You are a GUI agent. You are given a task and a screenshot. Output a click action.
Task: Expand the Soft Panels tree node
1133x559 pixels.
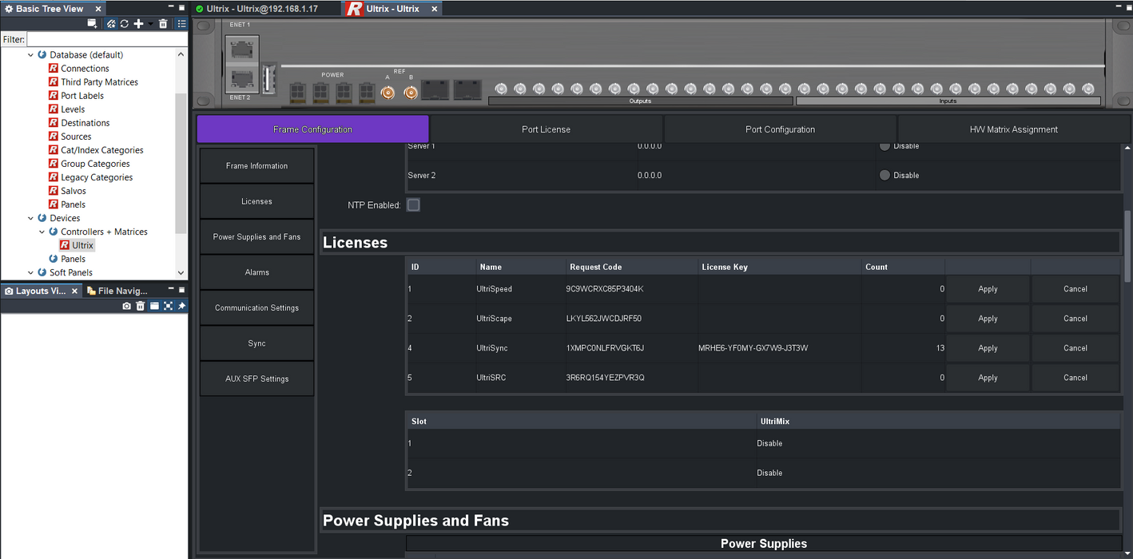click(x=31, y=272)
